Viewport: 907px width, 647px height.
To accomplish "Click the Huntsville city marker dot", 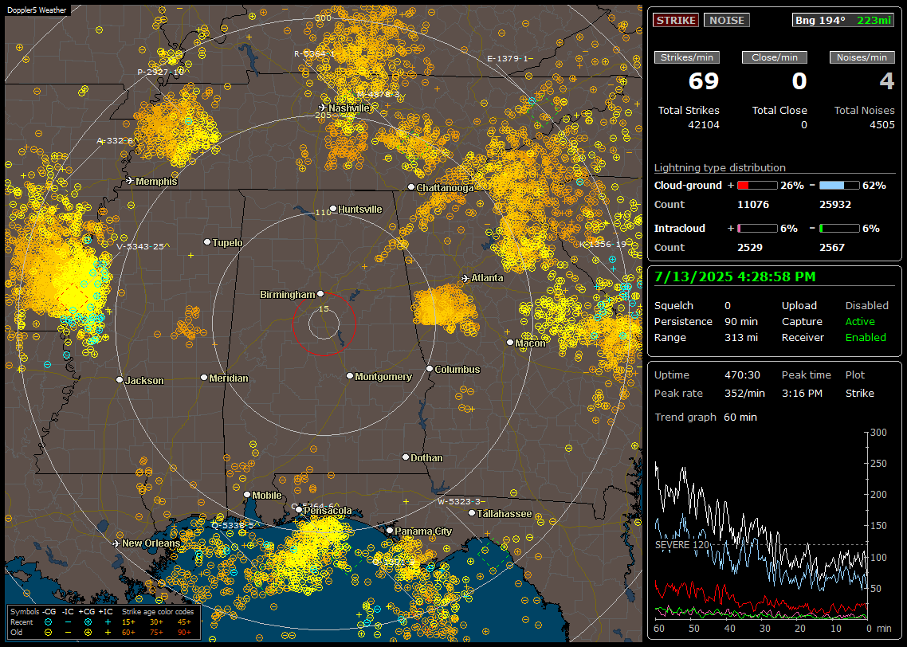I will click(x=333, y=209).
